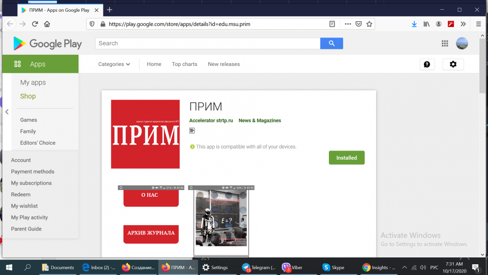
Task: Click the browser forward arrow
Action: (22, 24)
